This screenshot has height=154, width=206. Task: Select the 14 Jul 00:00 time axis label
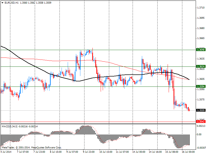[139, 152]
